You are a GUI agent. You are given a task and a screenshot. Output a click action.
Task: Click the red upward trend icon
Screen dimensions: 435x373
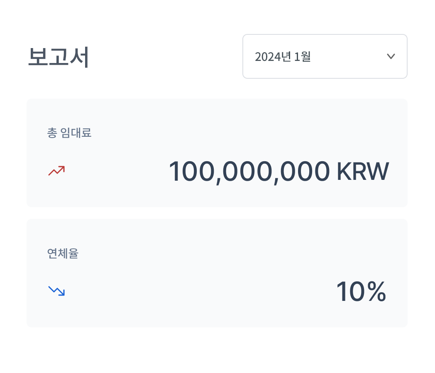click(56, 170)
